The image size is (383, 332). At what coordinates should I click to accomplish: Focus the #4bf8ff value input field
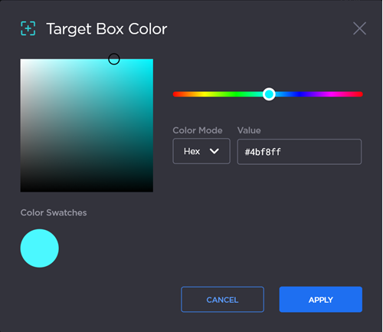[x=300, y=152]
